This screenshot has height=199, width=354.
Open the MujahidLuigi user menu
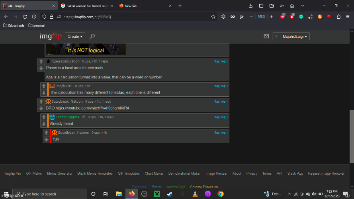[295, 36]
